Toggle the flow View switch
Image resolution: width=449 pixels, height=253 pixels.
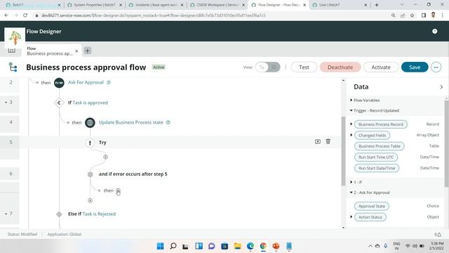click(x=268, y=67)
